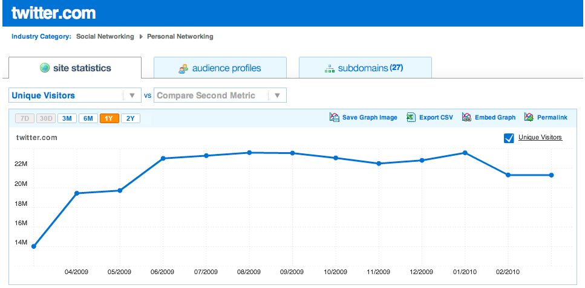Screen dimensions: 585x288
Task: Click the 06/2009 data point on the line
Action: pyautogui.click(x=163, y=158)
